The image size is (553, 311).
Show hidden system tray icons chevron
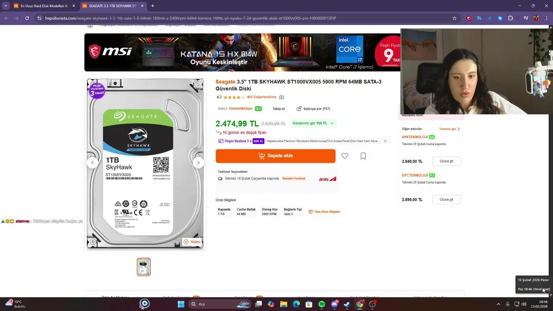pos(498,304)
